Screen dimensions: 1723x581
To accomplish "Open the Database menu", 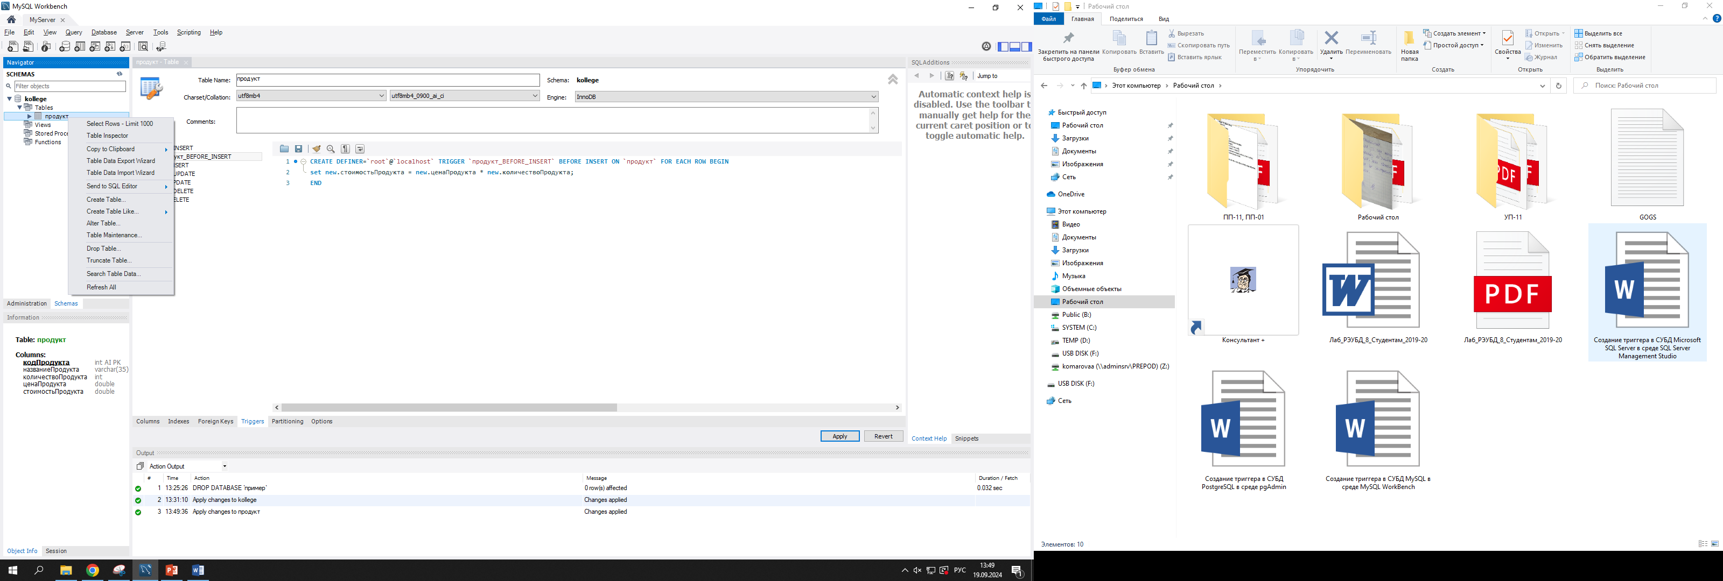I will pos(104,32).
